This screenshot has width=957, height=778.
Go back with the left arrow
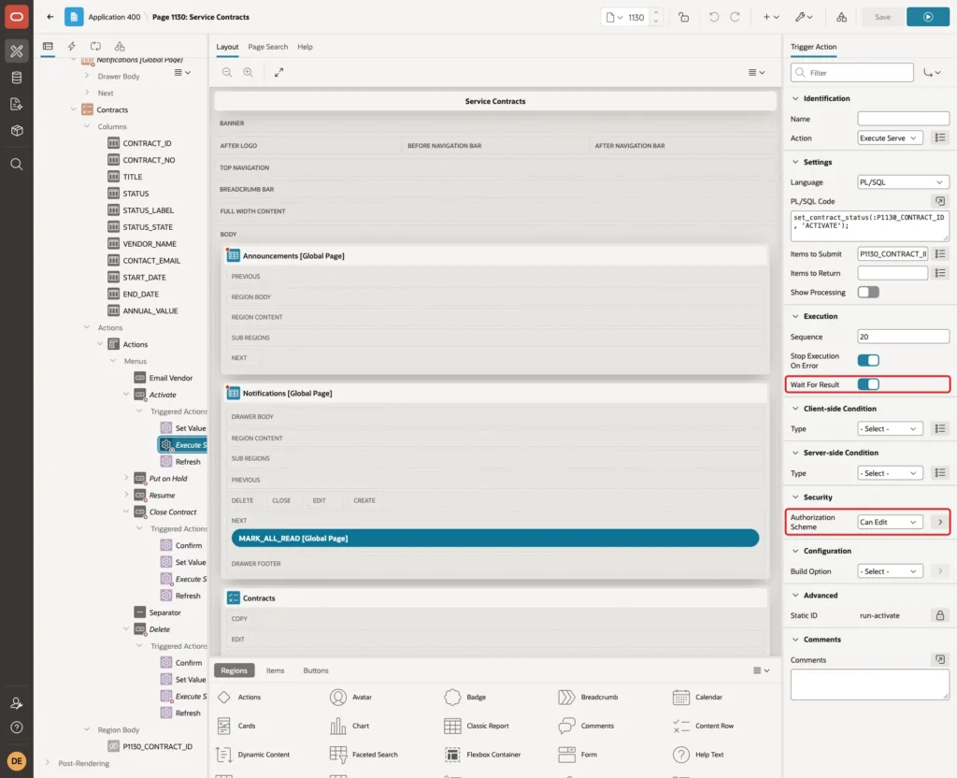(x=50, y=17)
